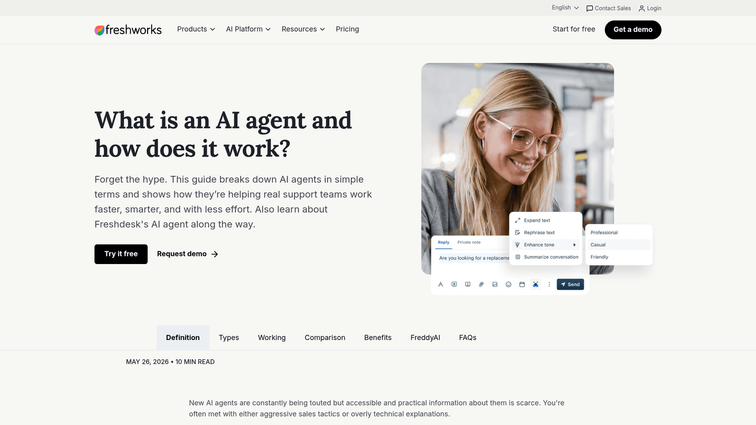The width and height of the screenshot is (756, 425).
Task: Click the insert image icon
Action: click(495, 284)
